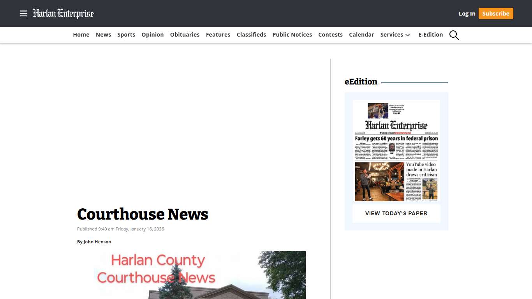The image size is (532, 299).
Task: Open the Contests page
Action: 330,35
